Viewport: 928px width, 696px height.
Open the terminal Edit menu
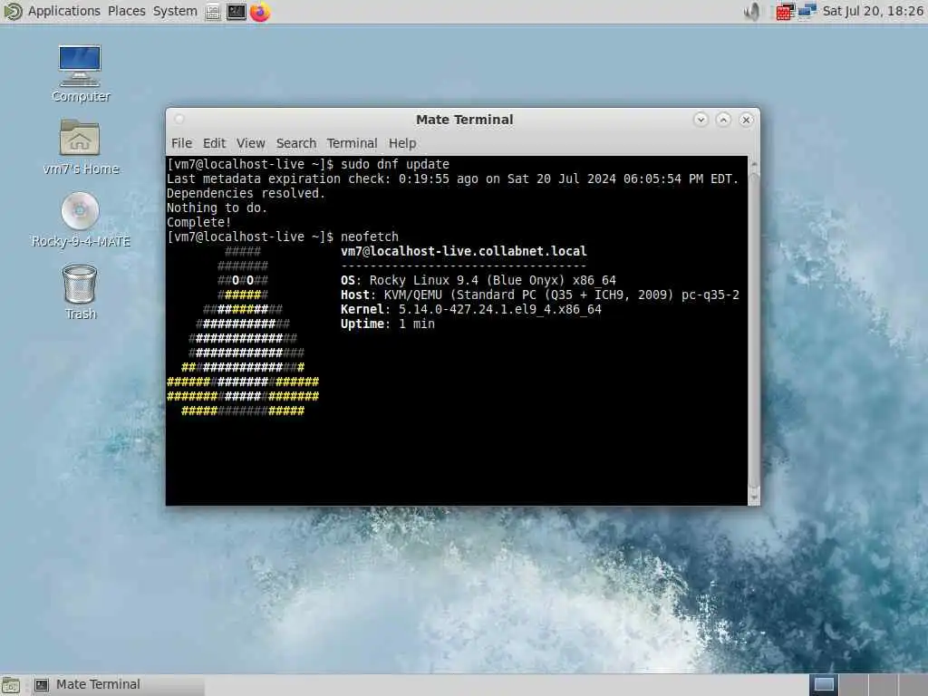(214, 143)
